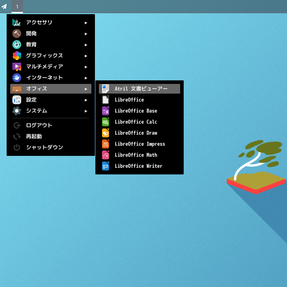Launch Atril 文書ビューアー

pyautogui.click(x=140, y=89)
